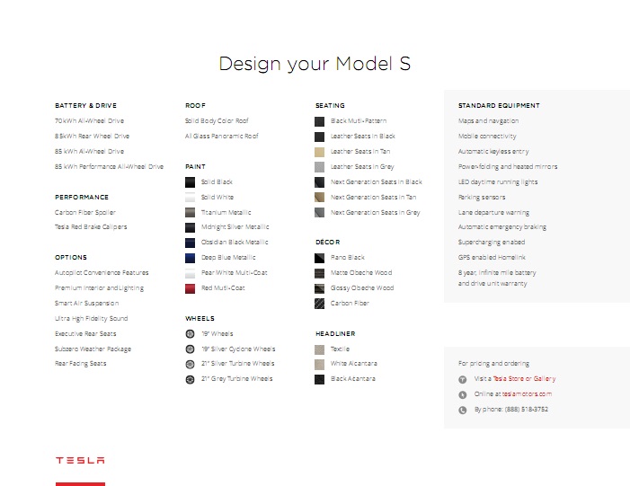Select the 19" Silver Cyclone Wheels icon

190,349
